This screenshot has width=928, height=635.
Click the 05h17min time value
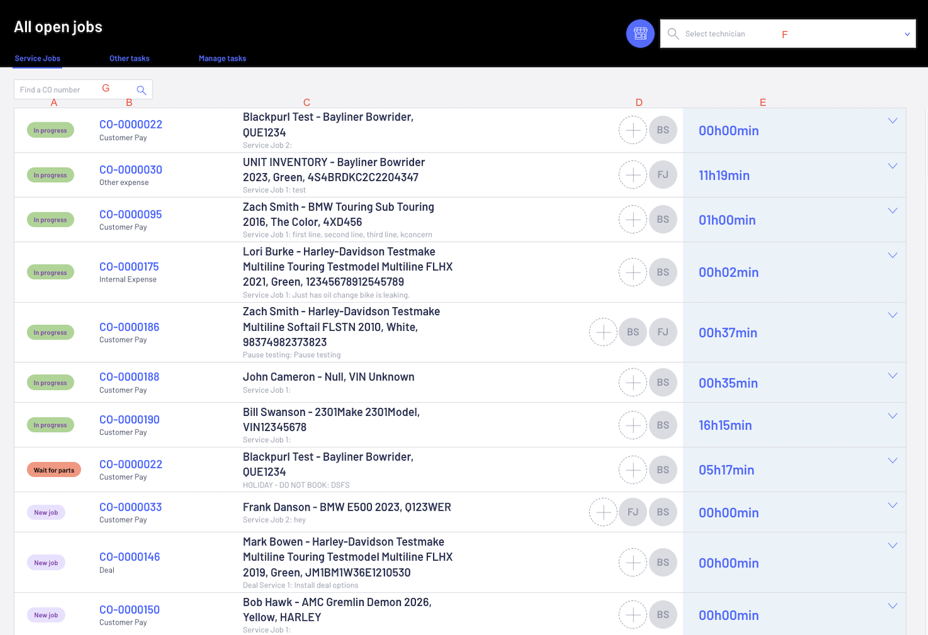click(x=727, y=470)
